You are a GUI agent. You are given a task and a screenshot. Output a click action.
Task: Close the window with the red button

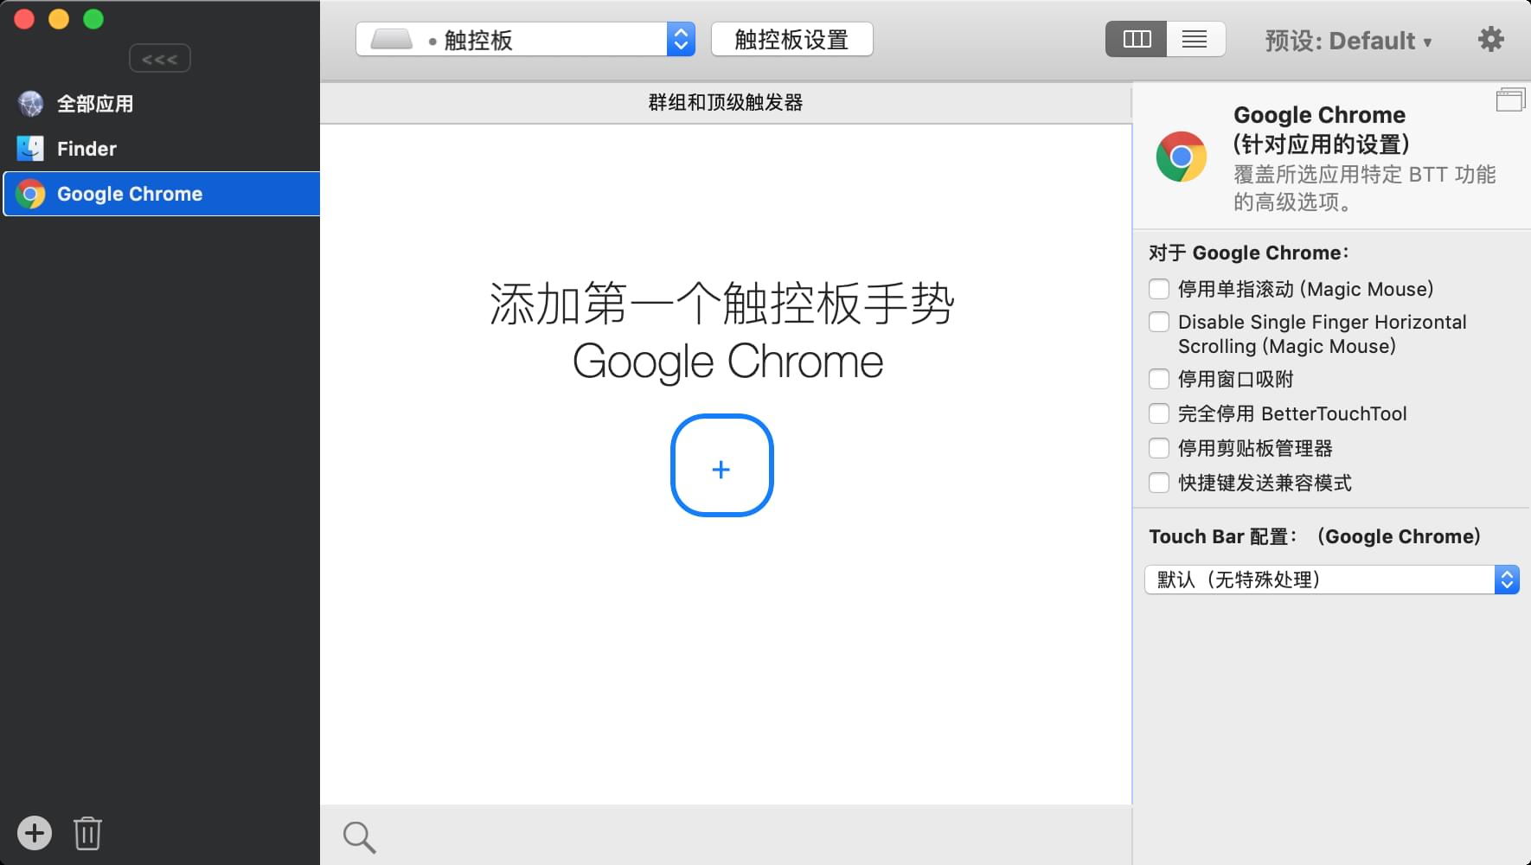pos(24,19)
